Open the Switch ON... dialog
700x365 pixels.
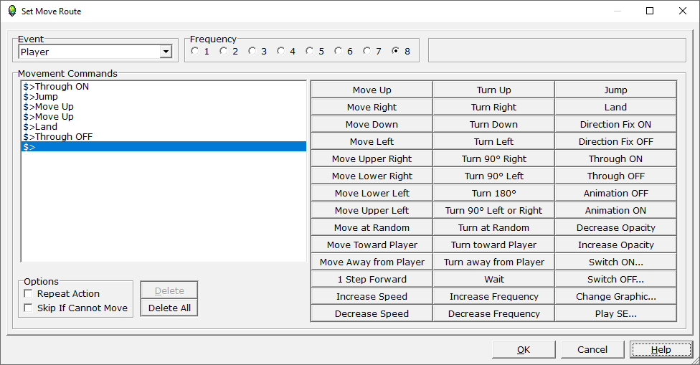coord(615,262)
